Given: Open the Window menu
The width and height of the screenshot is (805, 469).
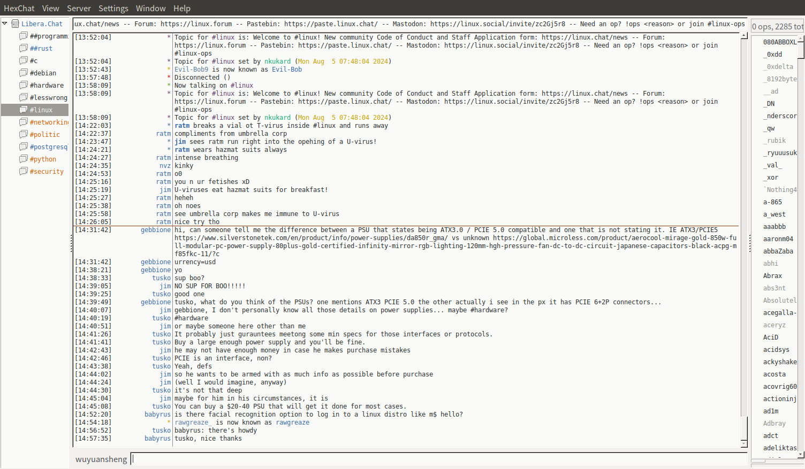Looking at the screenshot, I should [x=150, y=9].
